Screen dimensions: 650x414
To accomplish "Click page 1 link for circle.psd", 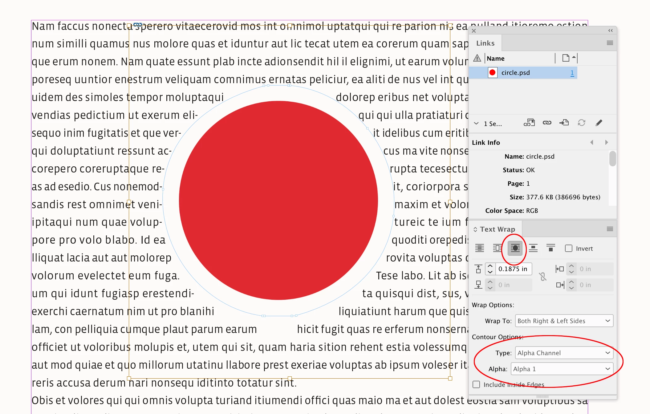I will [572, 73].
